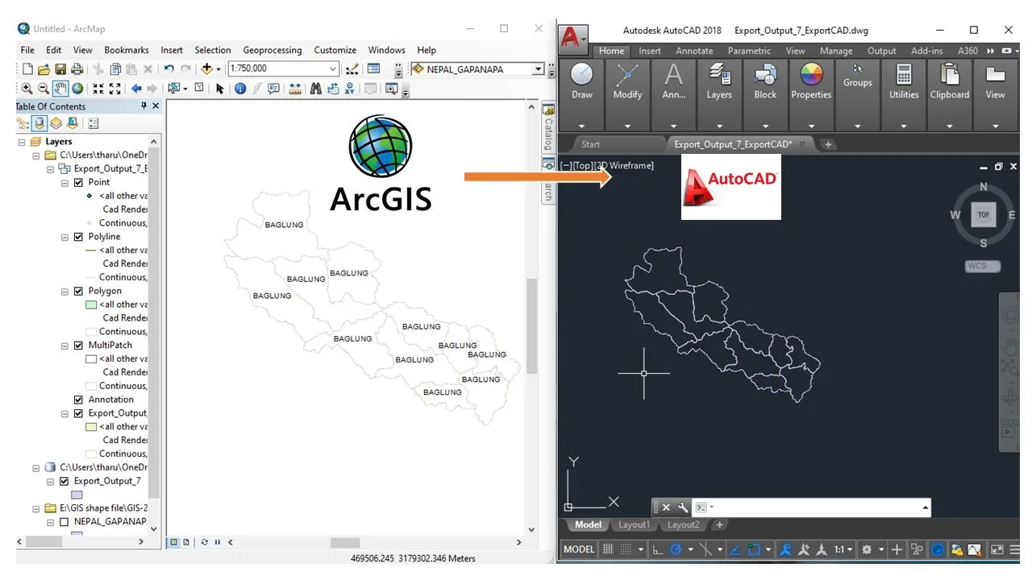Screen dimensions: 1032x580
Task: Open the map scale 1:750,000 dropdown
Action: 333,69
